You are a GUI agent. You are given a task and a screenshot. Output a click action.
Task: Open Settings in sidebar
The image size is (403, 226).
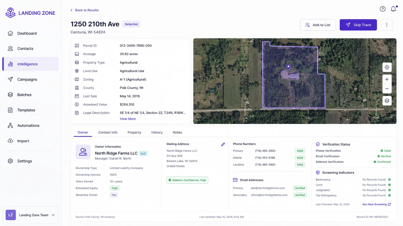pos(30,161)
